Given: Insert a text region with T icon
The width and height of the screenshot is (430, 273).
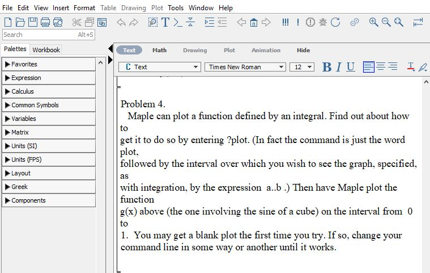Looking at the screenshot, I should point(165,22).
